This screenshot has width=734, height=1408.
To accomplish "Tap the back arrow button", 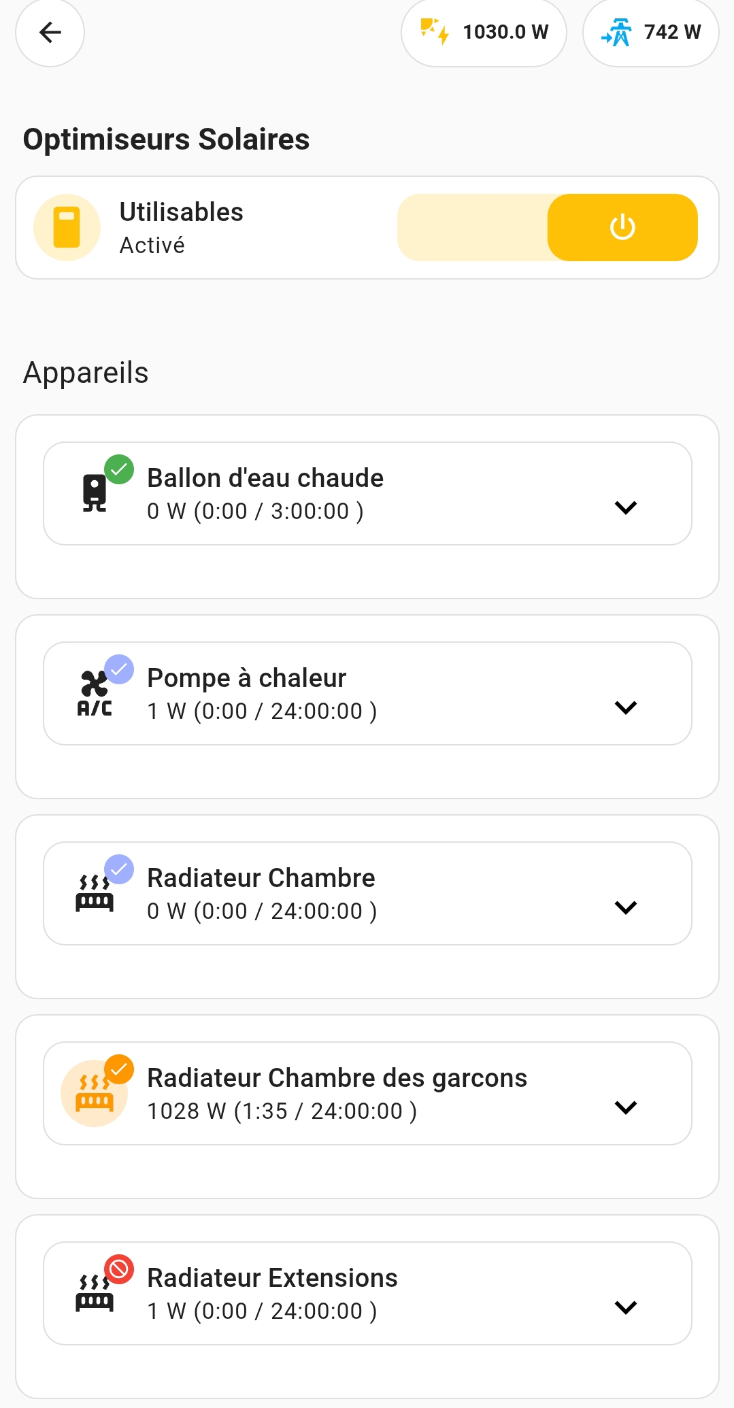I will click(50, 32).
